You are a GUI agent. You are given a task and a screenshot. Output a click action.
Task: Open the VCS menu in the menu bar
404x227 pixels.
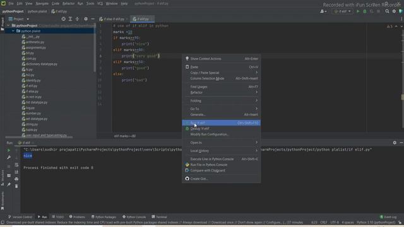click(x=100, y=4)
